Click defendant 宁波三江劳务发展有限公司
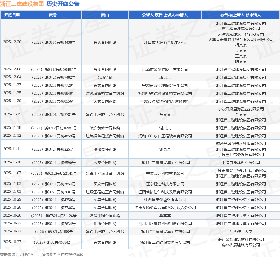 (241, 155)
